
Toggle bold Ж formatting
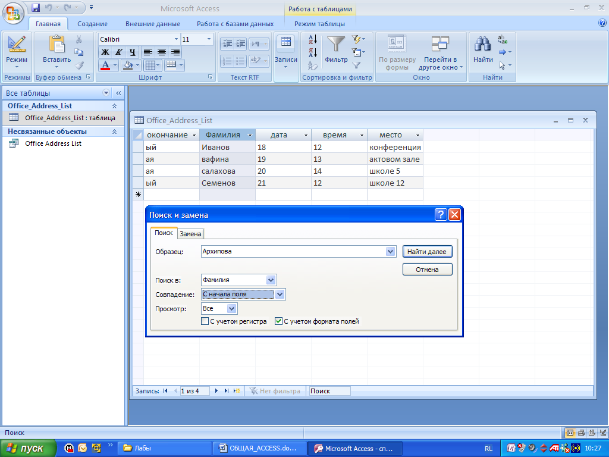point(105,52)
